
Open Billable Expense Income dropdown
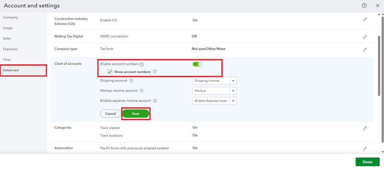[x=233, y=101]
